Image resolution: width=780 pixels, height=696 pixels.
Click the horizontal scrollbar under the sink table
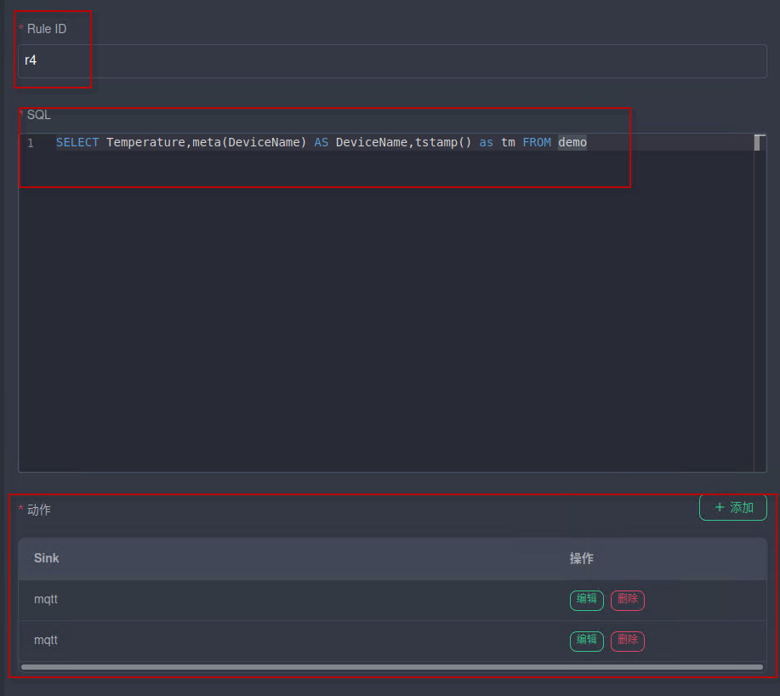(392, 667)
